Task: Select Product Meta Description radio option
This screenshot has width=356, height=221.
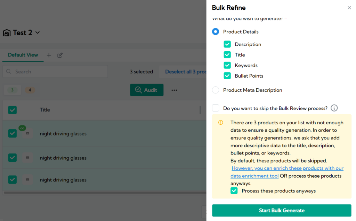Action: coord(216,90)
